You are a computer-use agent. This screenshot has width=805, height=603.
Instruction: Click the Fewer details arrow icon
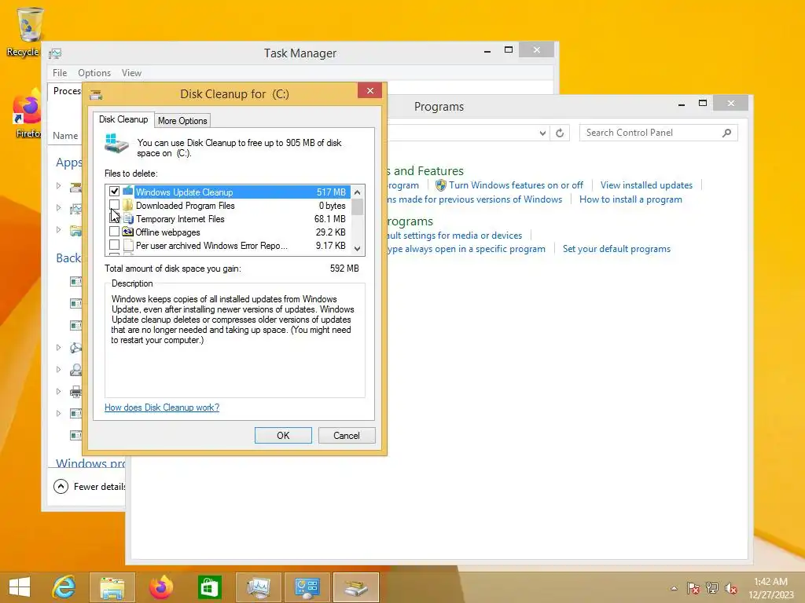point(61,486)
